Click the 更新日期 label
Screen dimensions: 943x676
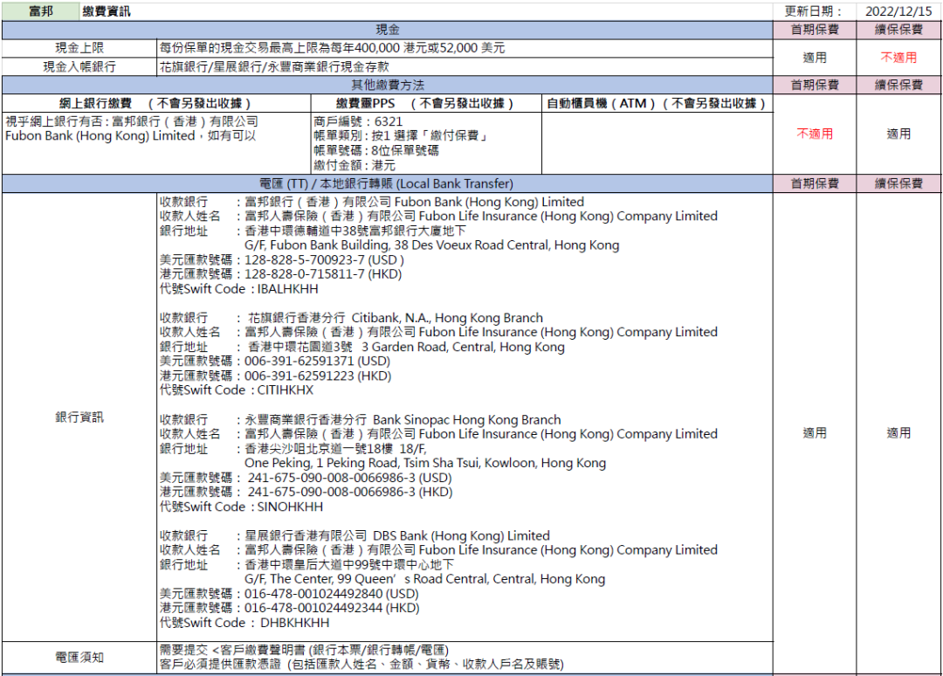click(x=815, y=10)
